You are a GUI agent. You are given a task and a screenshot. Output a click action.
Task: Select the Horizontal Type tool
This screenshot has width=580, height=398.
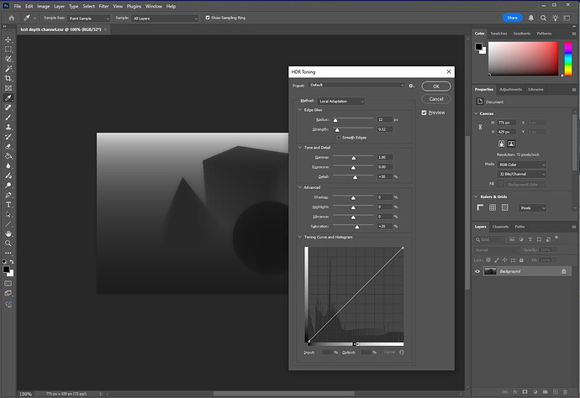(x=8, y=205)
